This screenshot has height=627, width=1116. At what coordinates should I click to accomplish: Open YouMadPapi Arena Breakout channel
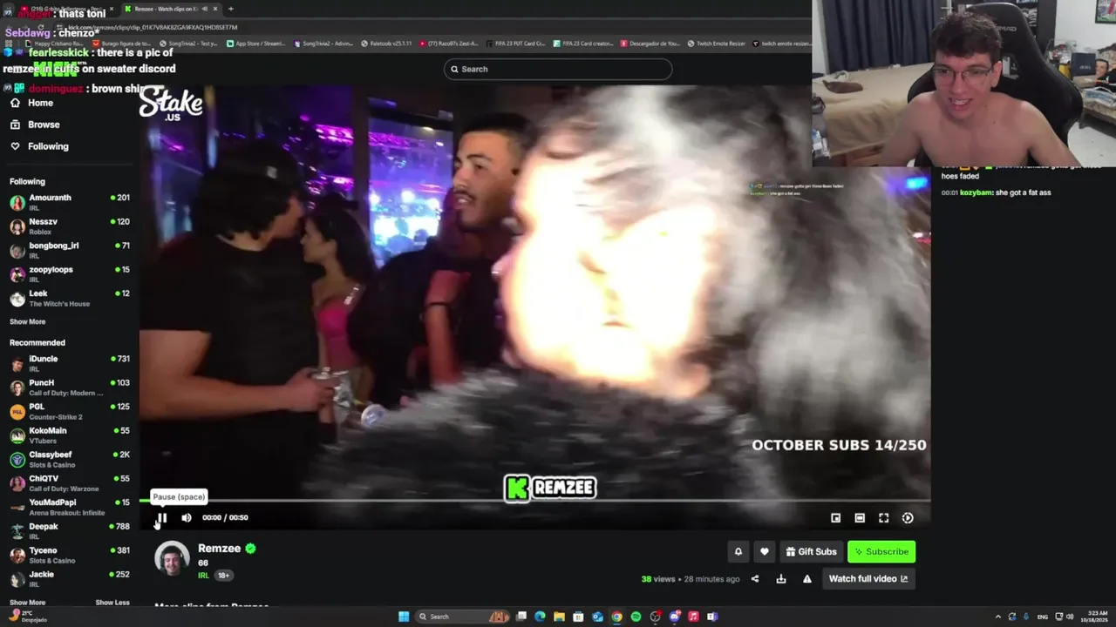(x=70, y=507)
